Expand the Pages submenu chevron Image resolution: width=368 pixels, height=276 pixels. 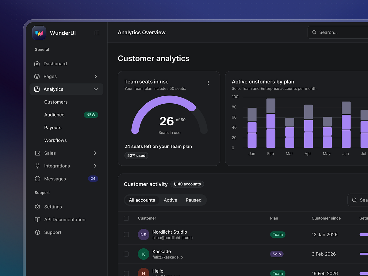(95, 76)
